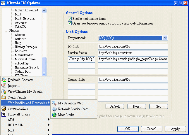Click the View/Change My Details icon

coord(4,92)
